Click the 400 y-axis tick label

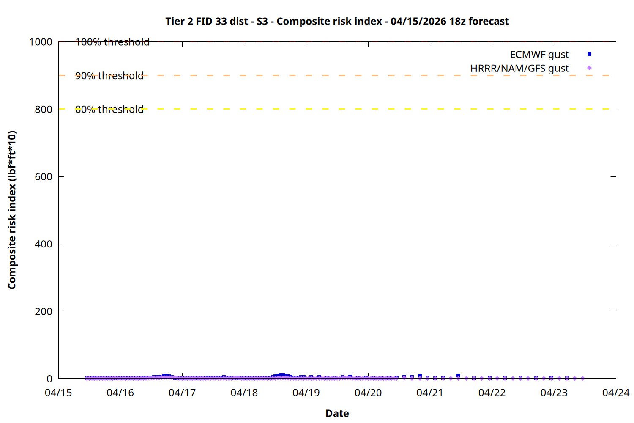click(44, 244)
